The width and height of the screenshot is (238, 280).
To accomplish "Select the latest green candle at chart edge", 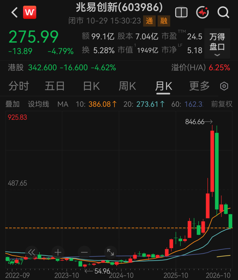I will (231, 221).
